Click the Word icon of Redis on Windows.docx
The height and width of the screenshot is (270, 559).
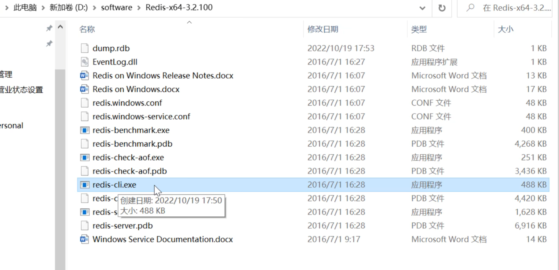[x=85, y=89]
